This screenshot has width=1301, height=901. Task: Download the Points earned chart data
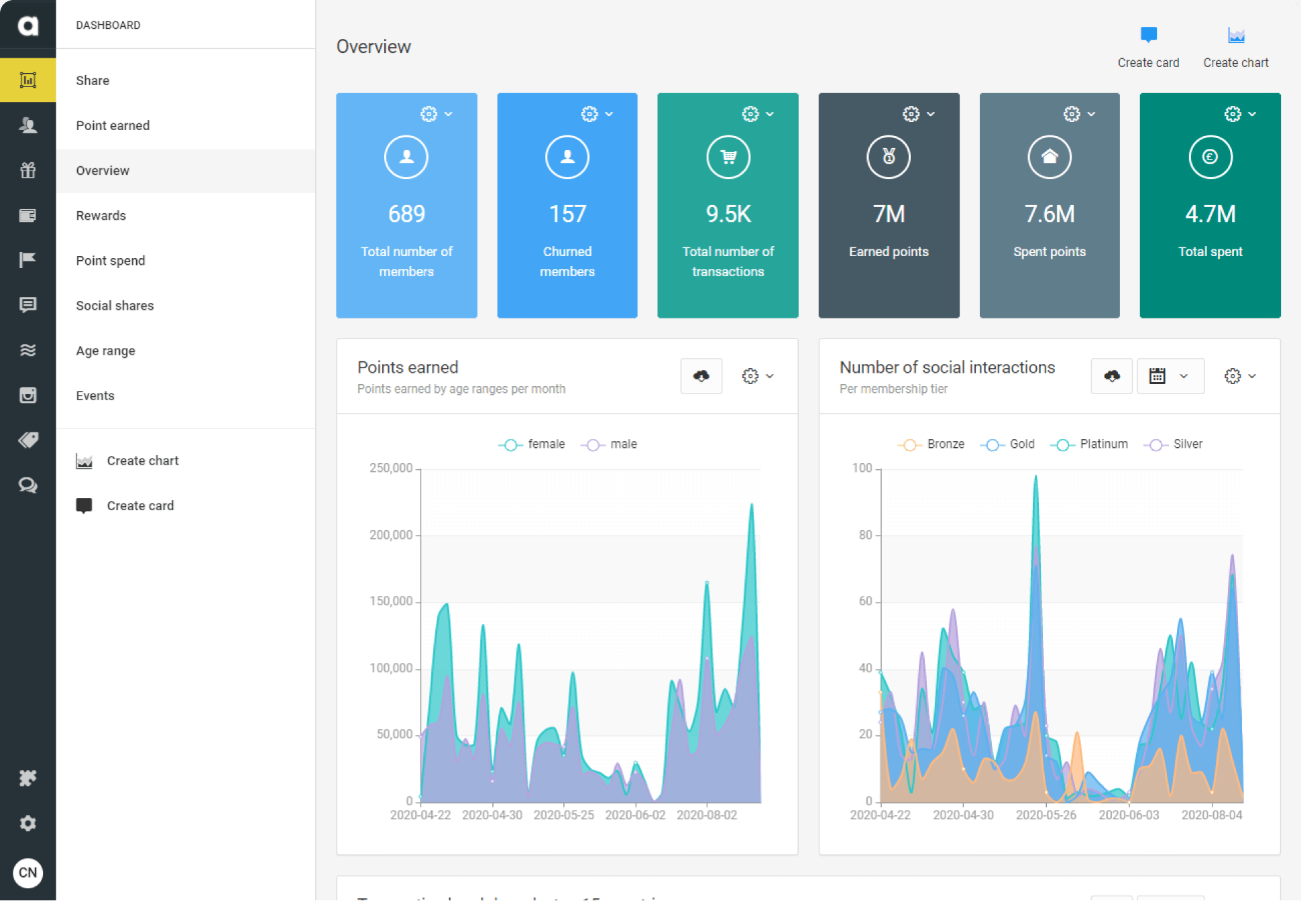701,376
